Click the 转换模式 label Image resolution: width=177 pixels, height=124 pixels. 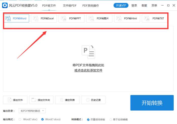coord(77,119)
